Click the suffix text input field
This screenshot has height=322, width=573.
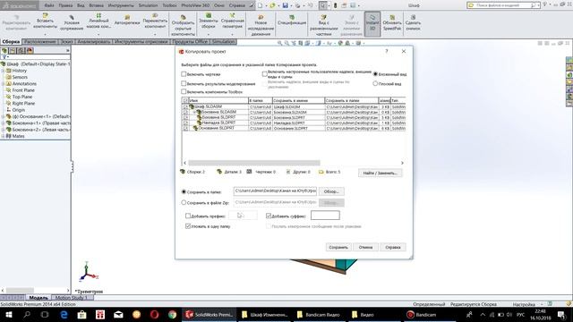pyautogui.click(x=325, y=216)
